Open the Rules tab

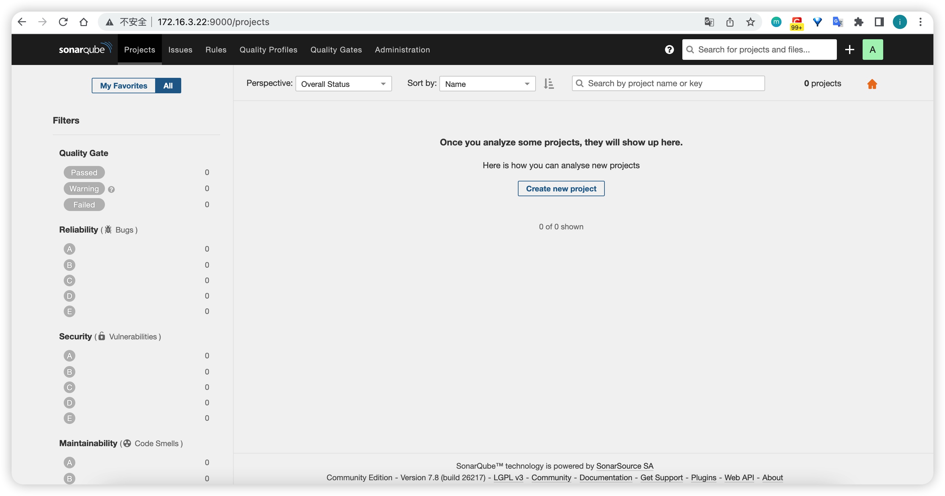(x=216, y=50)
